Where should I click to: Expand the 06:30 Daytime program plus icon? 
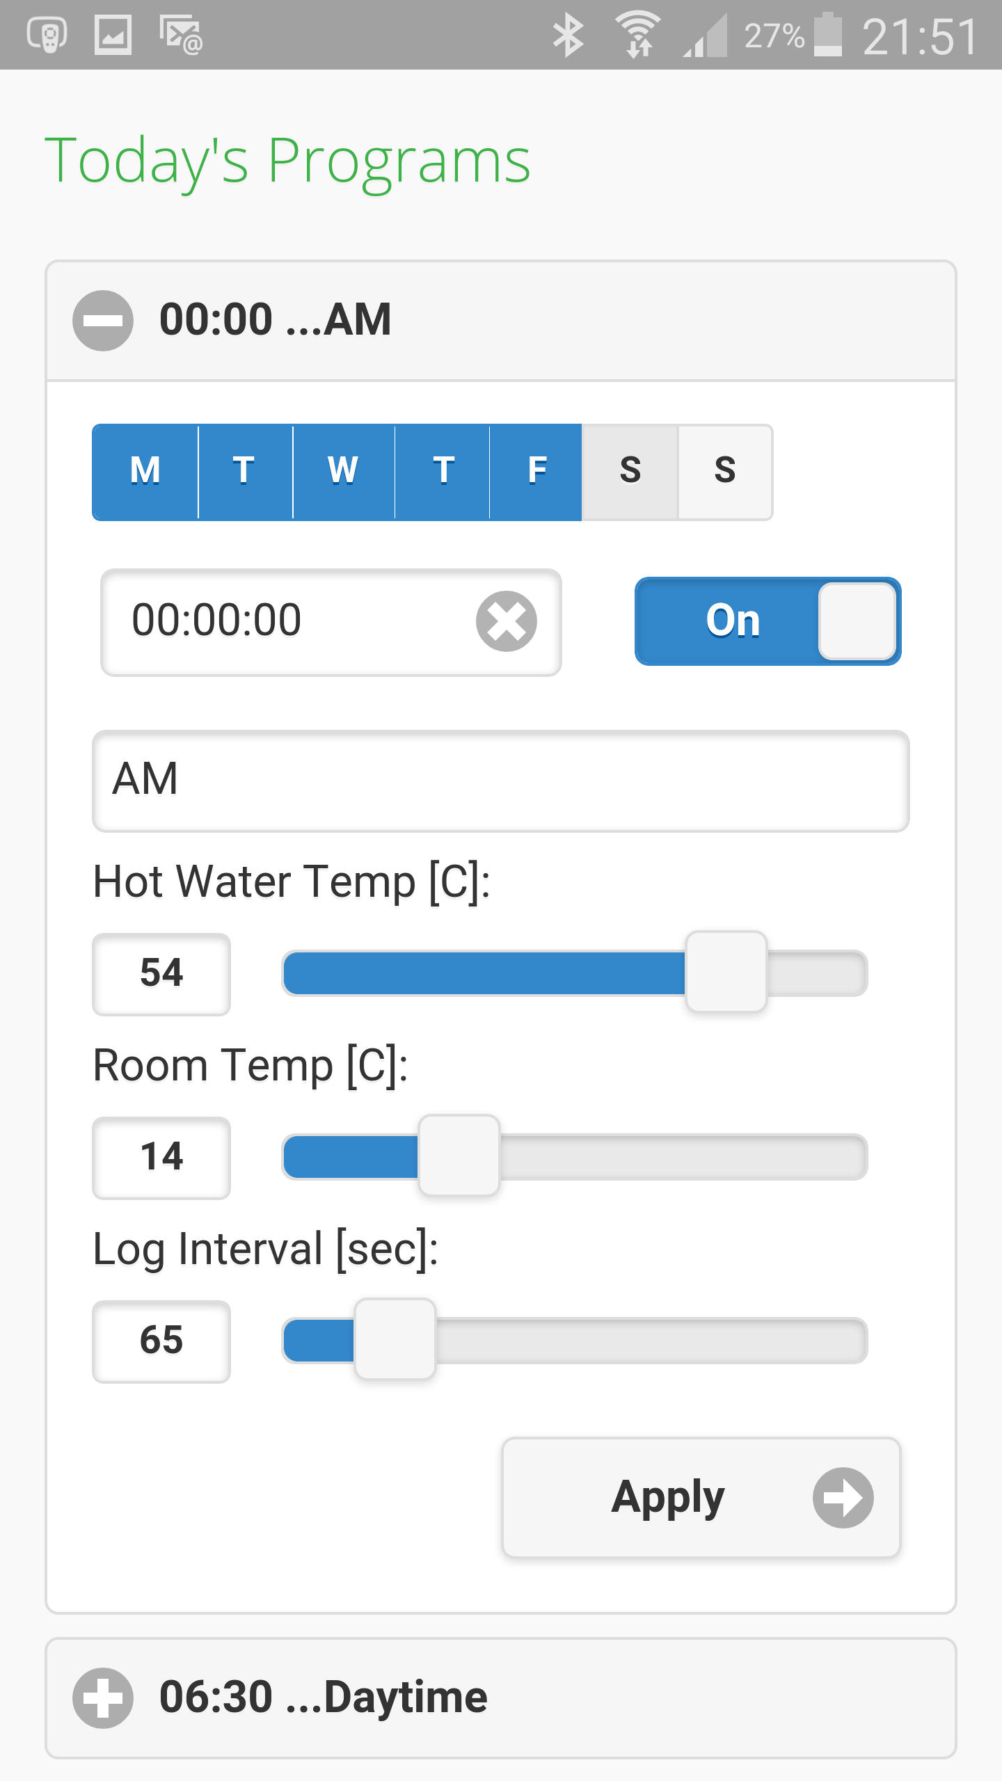point(103,1698)
